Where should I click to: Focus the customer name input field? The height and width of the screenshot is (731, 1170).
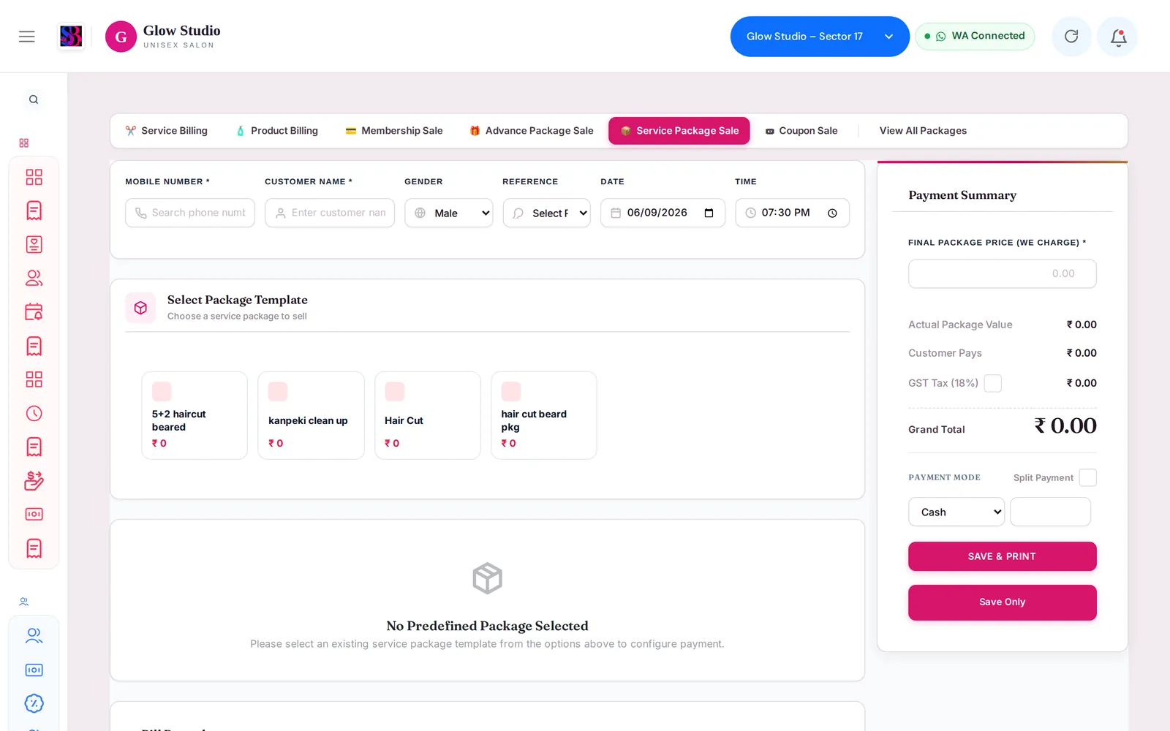[330, 213]
